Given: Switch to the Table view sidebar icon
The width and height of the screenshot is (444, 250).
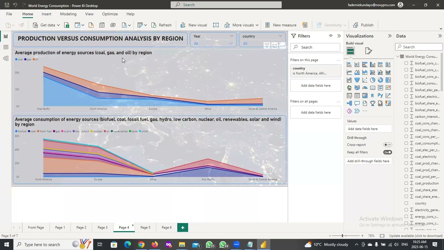Looking at the screenshot, I should (x=6, y=47).
